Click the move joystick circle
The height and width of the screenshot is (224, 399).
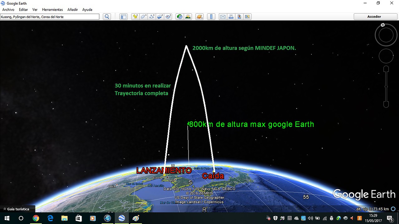386,56
